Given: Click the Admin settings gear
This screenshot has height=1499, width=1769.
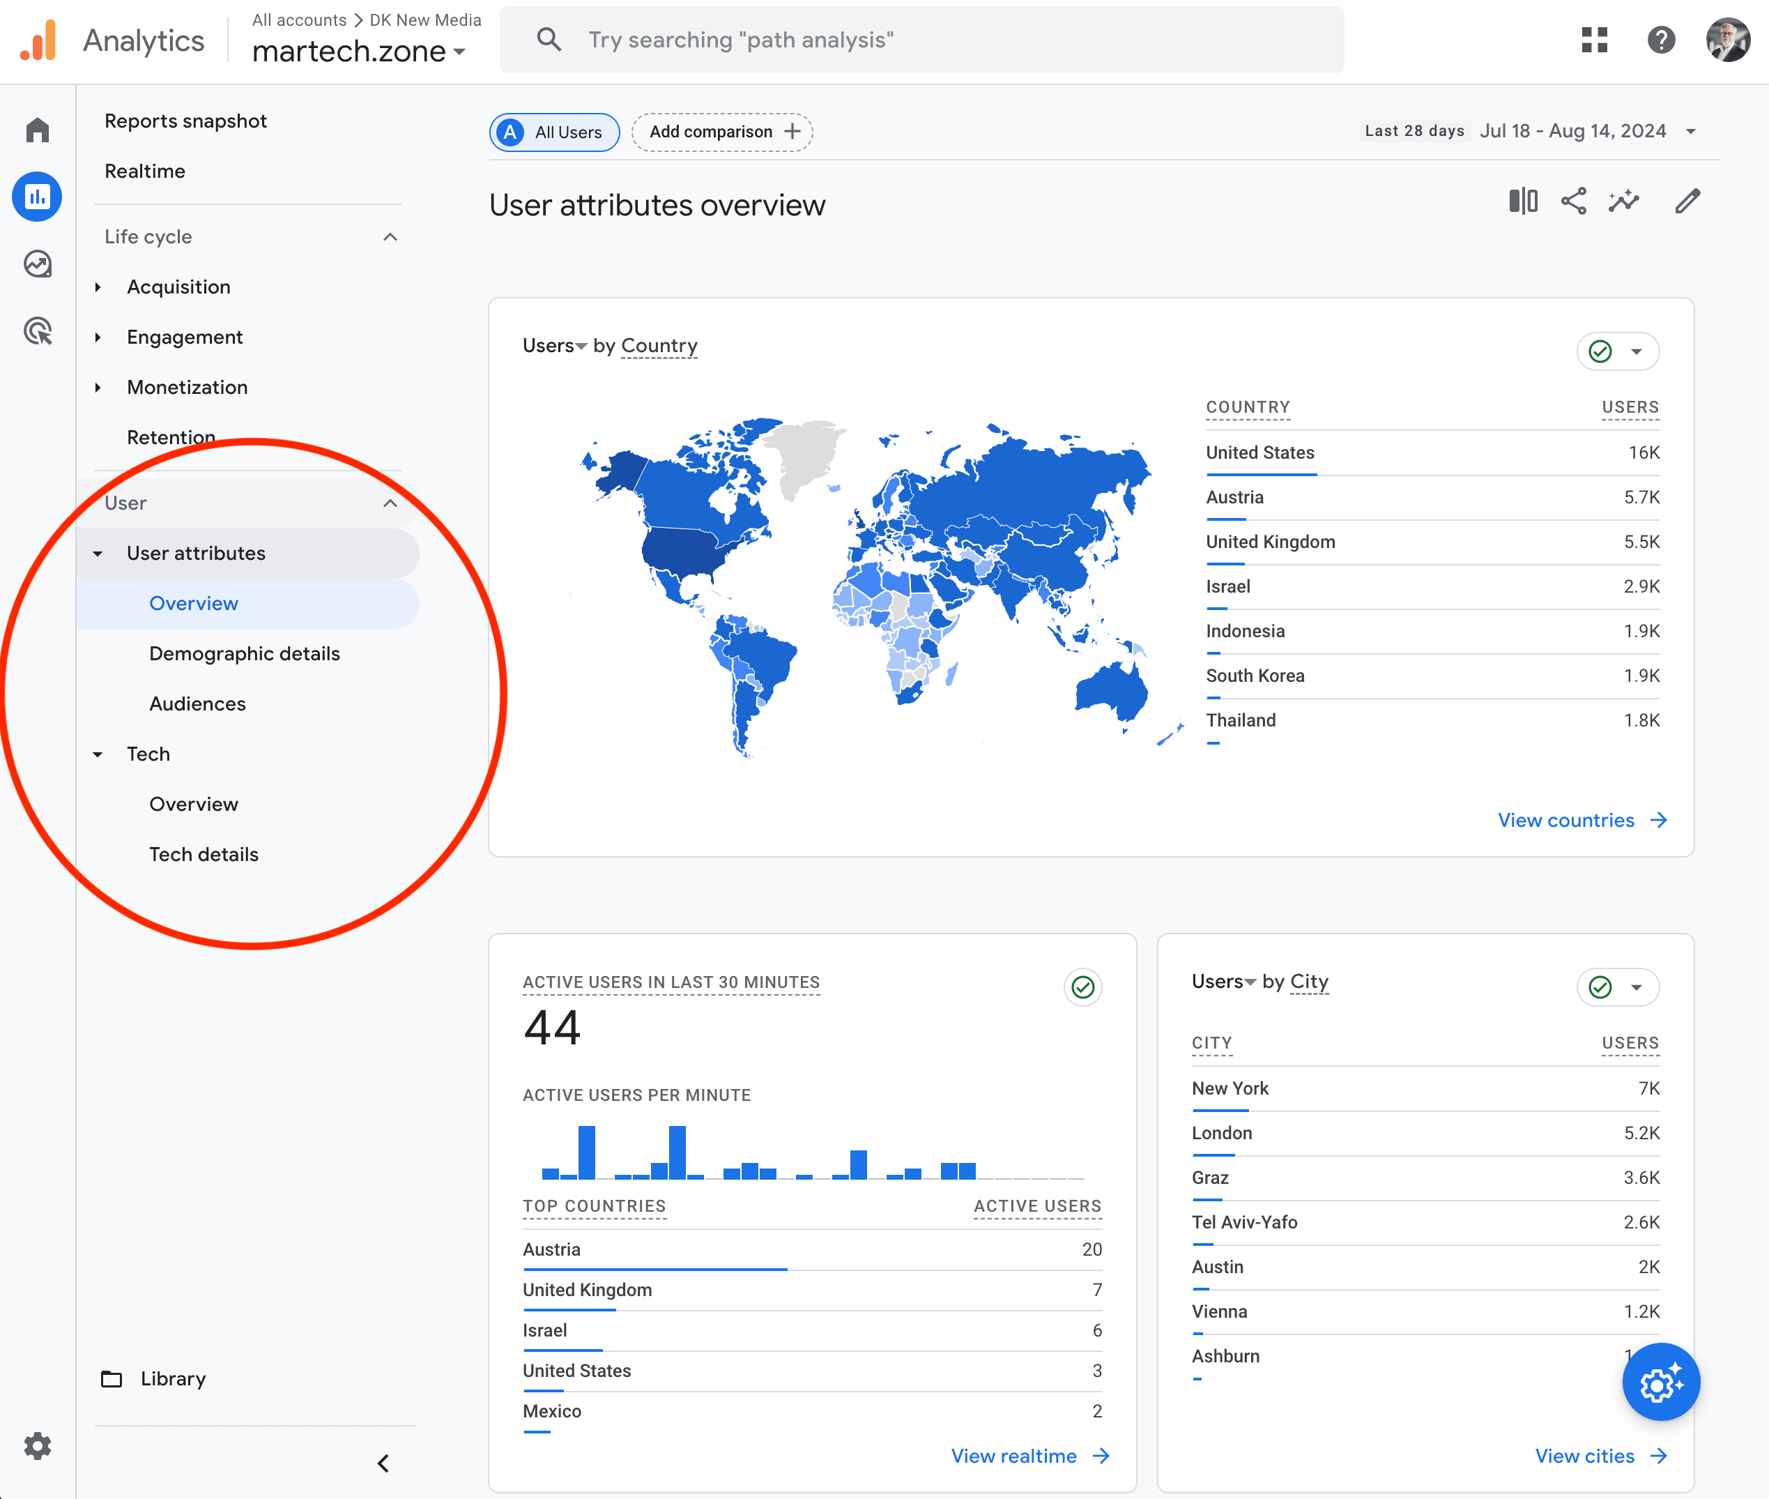Looking at the screenshot, I should click(x=38, y=1446).
